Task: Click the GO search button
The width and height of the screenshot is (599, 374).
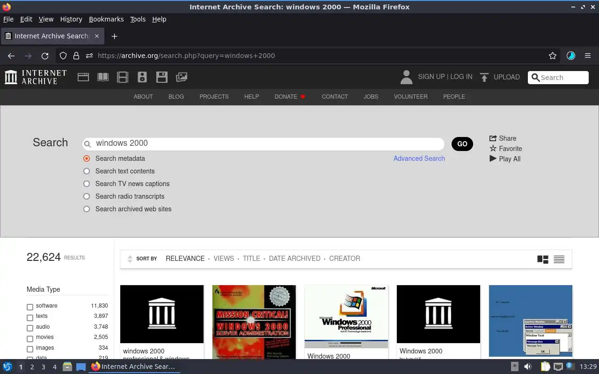Action: 462,144
